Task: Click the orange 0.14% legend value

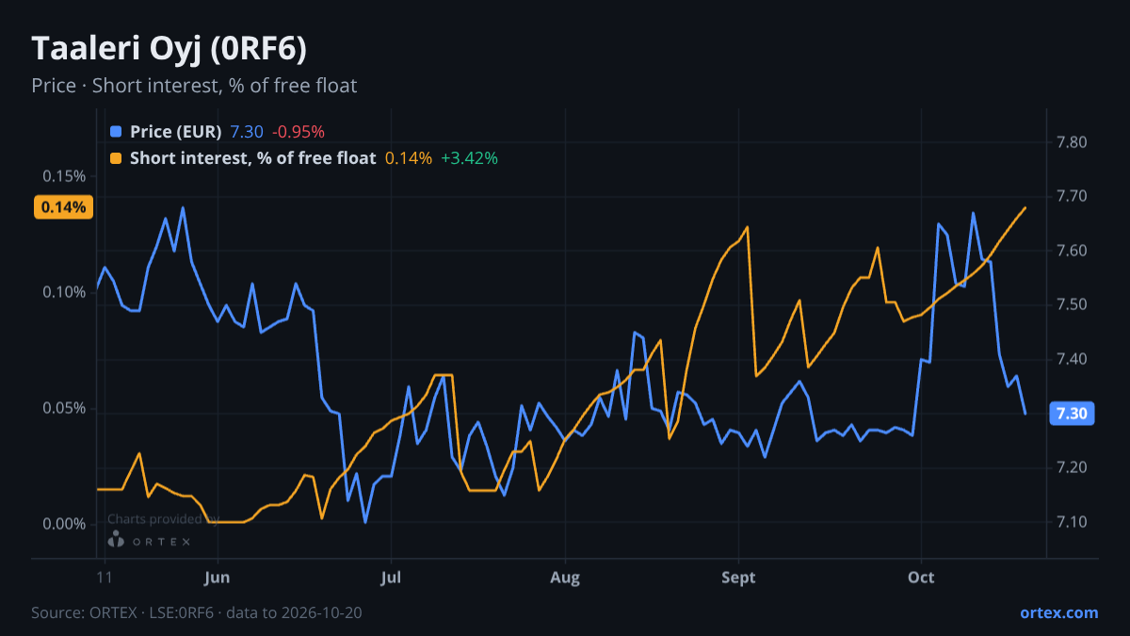Action: (x=409, y=158)
